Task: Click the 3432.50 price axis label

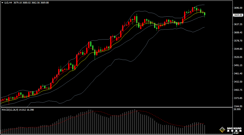Action: [238, 82]
